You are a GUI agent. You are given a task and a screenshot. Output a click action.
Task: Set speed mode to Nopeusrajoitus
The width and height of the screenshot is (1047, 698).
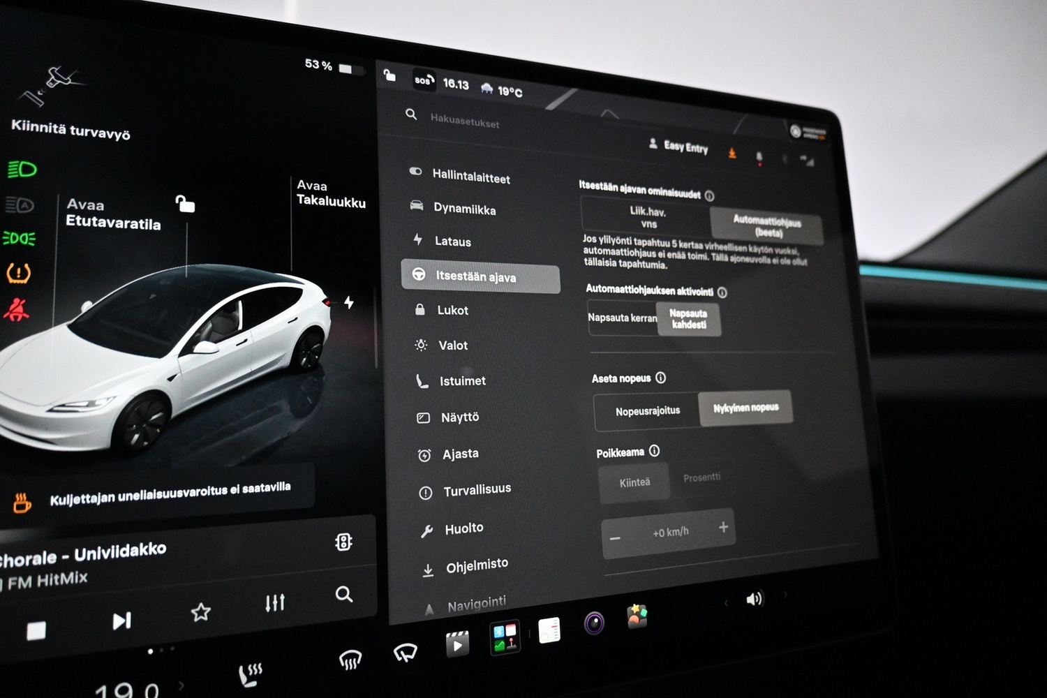point(647,412)
